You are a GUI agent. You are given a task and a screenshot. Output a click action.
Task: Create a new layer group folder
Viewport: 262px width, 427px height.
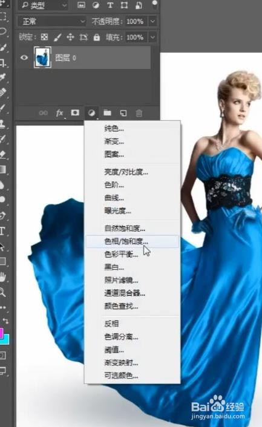tap(107, 112)
